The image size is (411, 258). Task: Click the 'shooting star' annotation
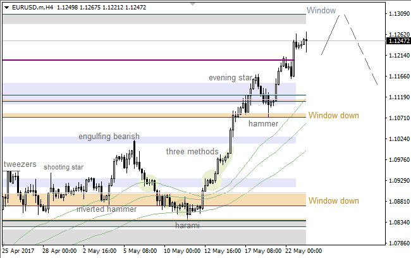tap(63, 168)
